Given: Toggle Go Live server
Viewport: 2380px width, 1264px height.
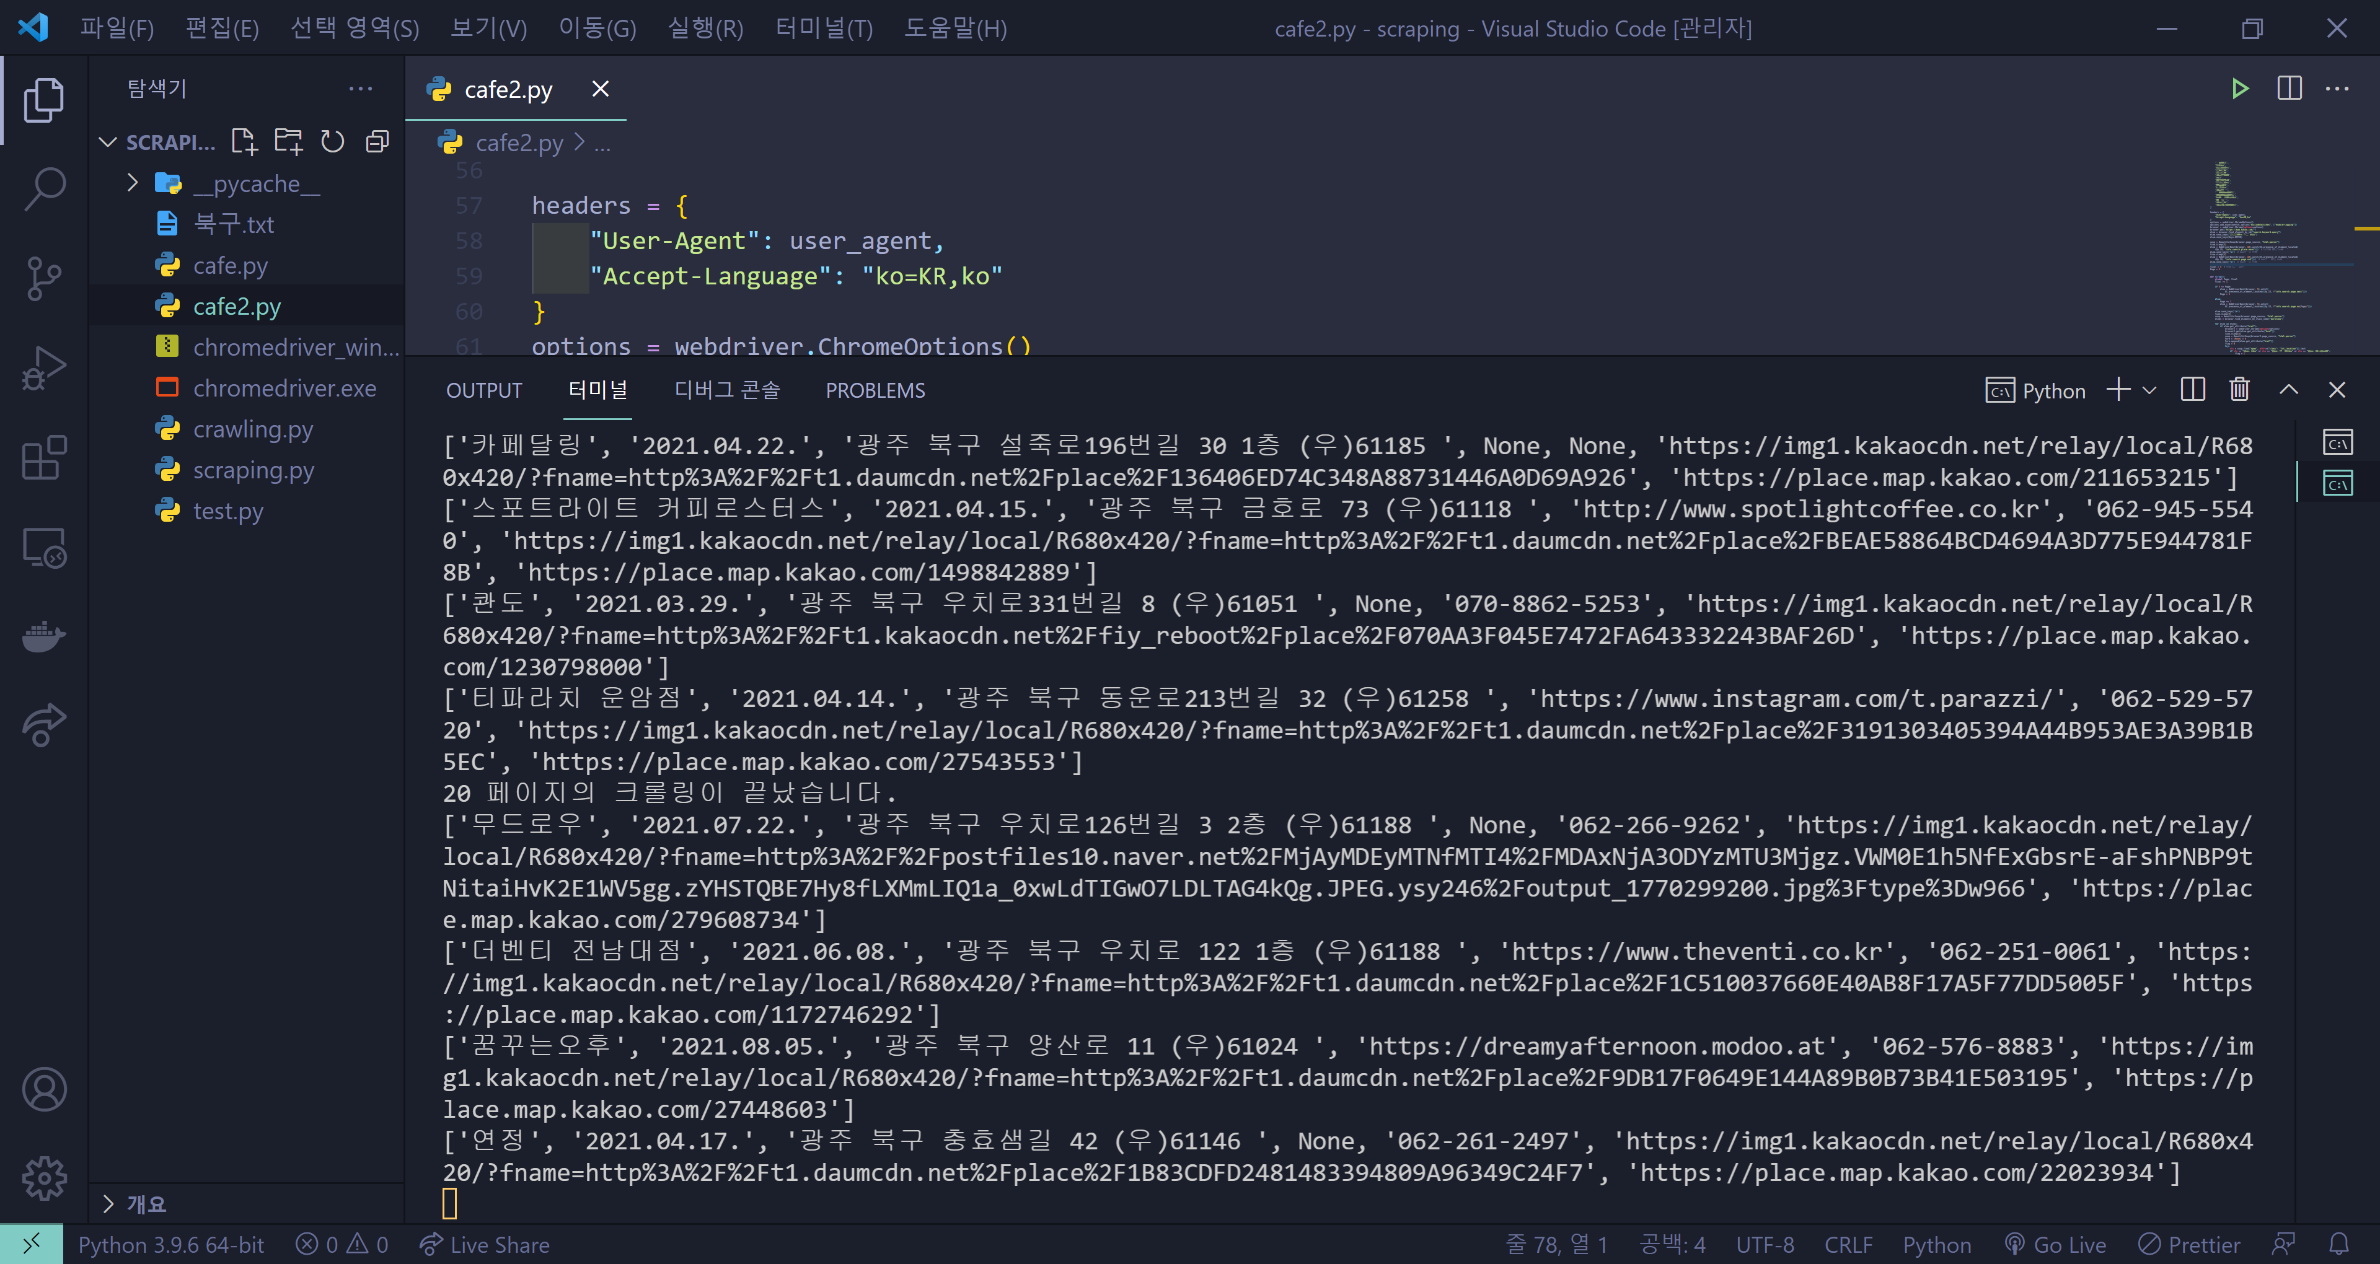Looking at the screenshot, I should 2056,1245.
